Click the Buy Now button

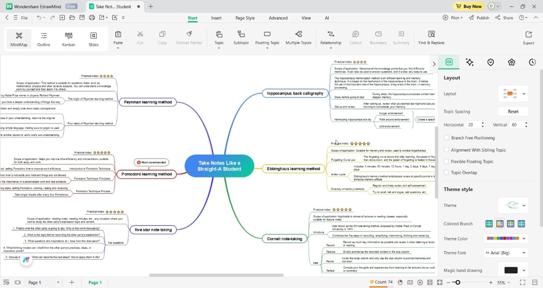pos(469,6)
